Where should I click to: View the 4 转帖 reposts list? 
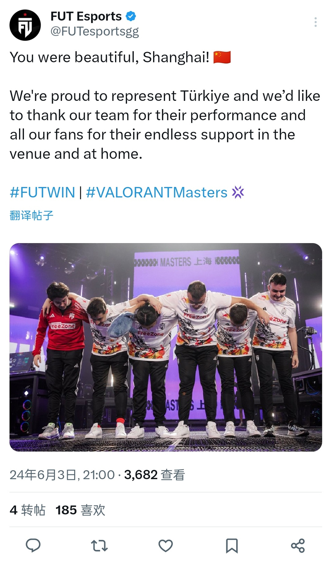pyautogui.click(x=27, y=510)
